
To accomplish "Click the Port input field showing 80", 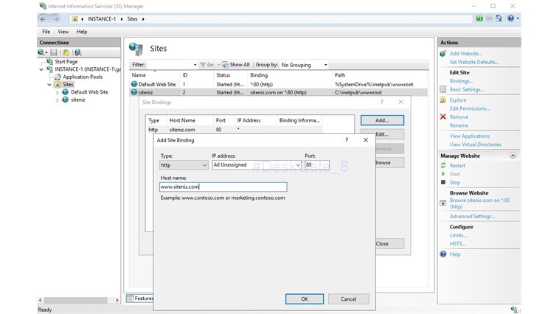I will (317, 164).
